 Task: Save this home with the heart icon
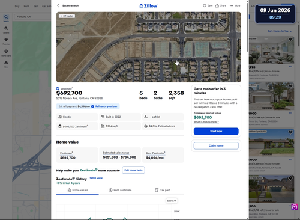(x=205, y=5)
